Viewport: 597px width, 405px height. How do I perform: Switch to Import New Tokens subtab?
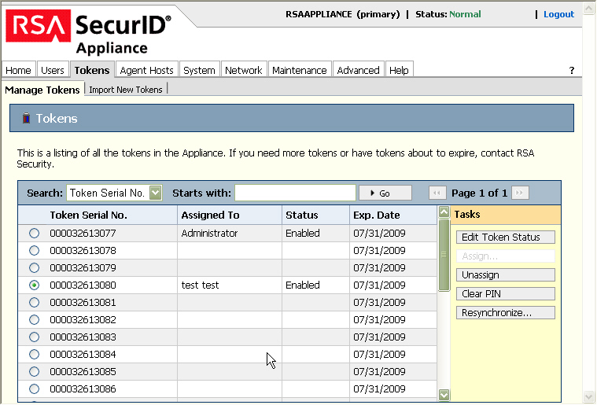tap(126, 90)
